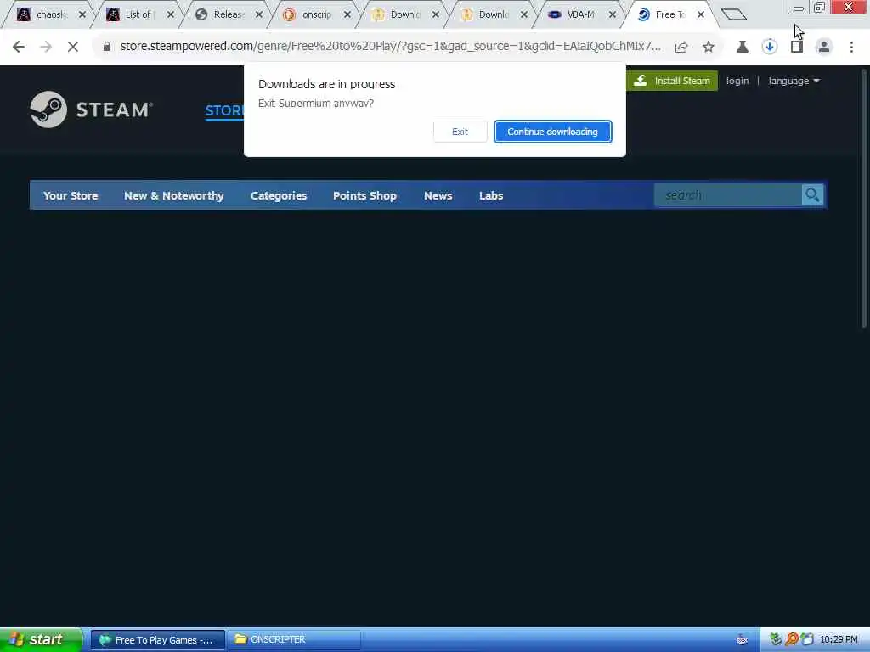
Task: Click the orange magnifier tray icon
Action: [x=792, y=640]
